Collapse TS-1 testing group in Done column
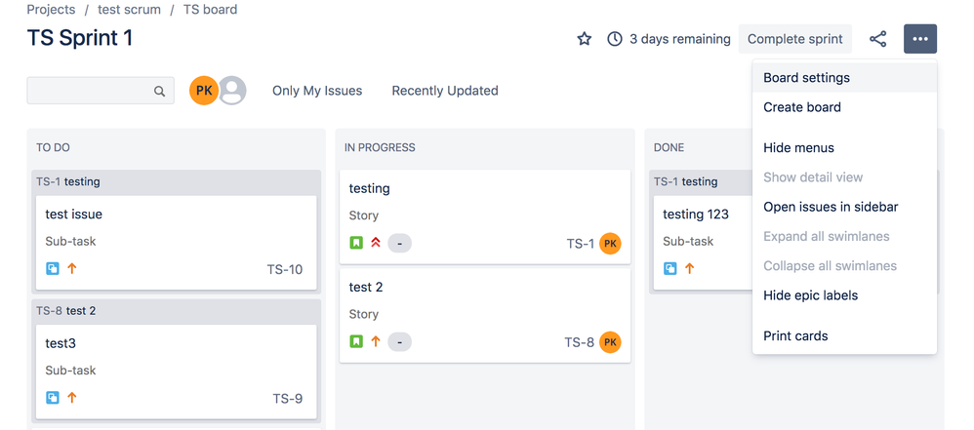This screenshot has height=430, width=974. pos(701,181)
